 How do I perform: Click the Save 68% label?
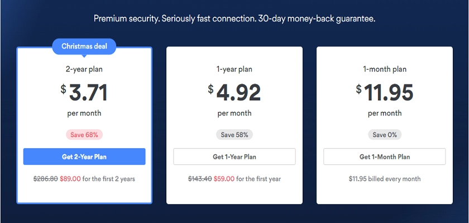pos(84,134)
